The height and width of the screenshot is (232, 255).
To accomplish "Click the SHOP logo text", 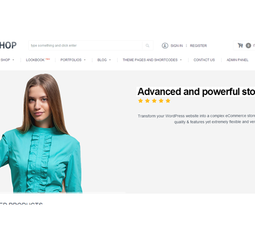I will pyautogui.click(x=8, y=45).
